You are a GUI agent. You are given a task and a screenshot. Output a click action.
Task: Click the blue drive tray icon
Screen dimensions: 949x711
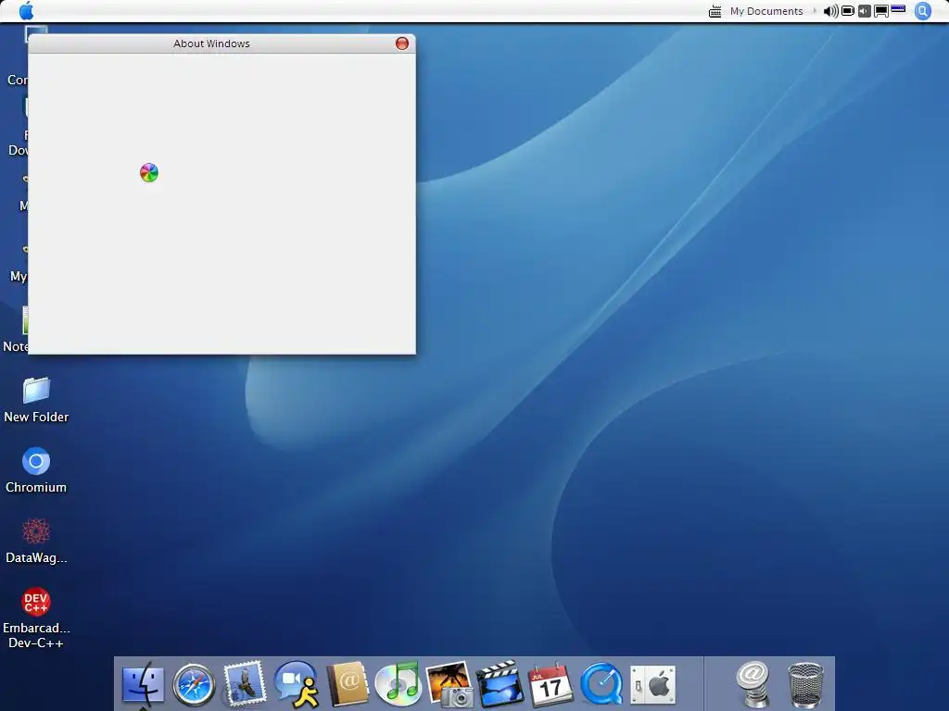coord(898,8)
